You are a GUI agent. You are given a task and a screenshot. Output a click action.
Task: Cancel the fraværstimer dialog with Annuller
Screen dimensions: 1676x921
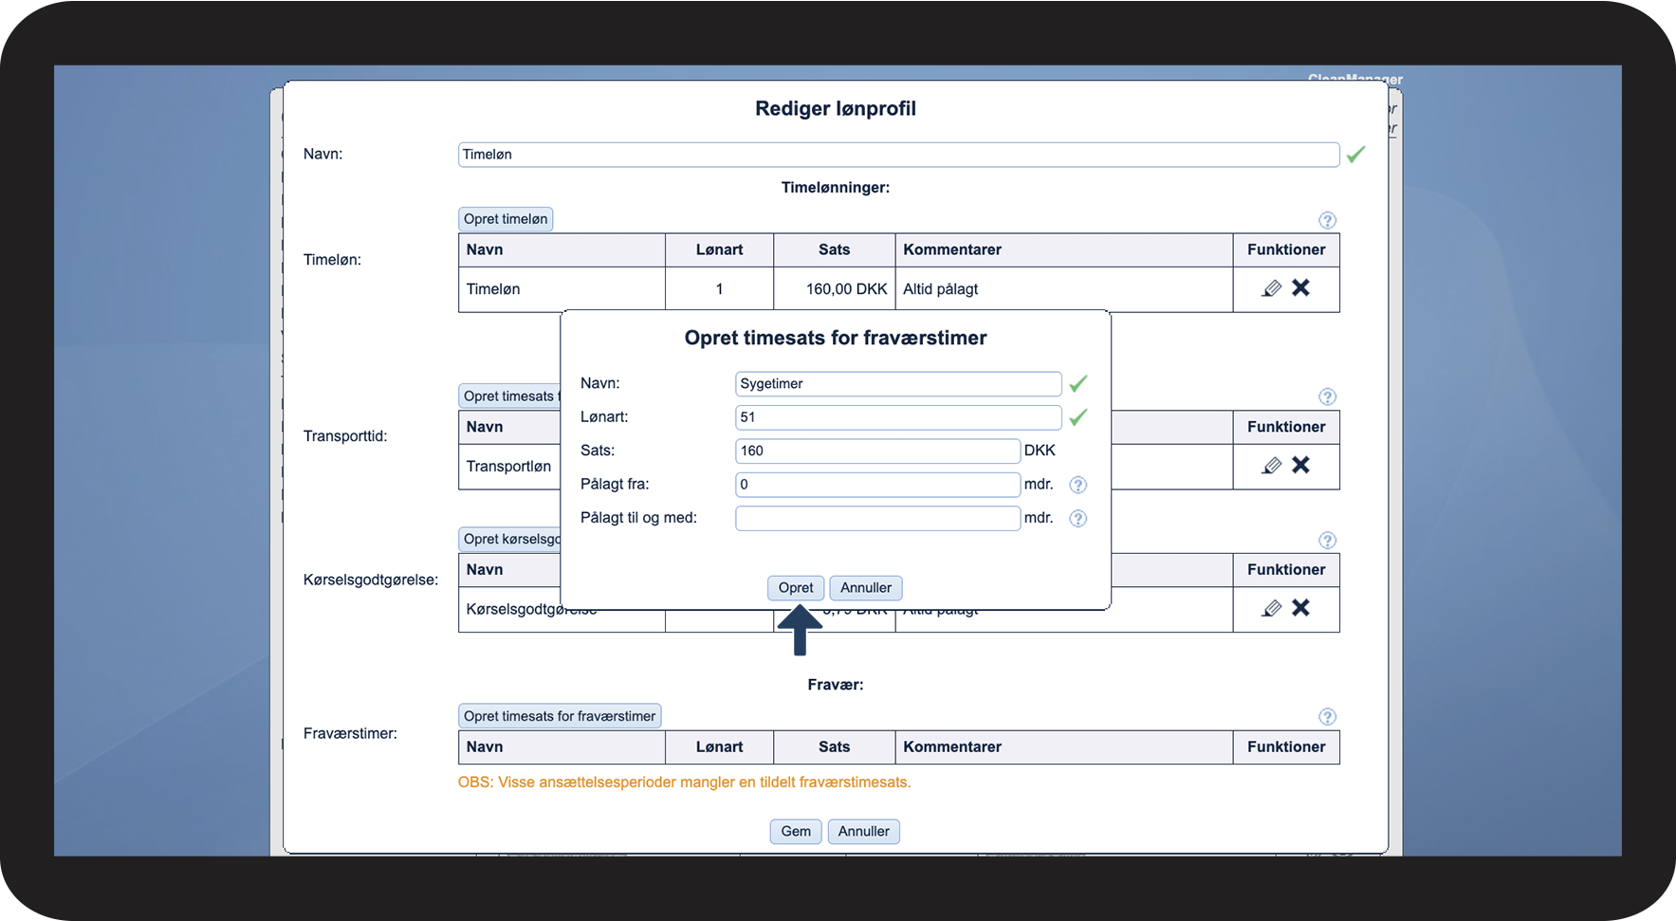click(x=865, y=588)
